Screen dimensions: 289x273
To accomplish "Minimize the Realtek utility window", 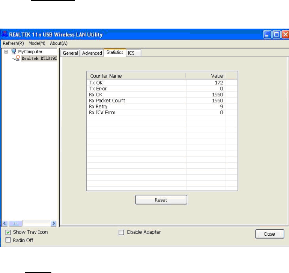I will [267, 35].
